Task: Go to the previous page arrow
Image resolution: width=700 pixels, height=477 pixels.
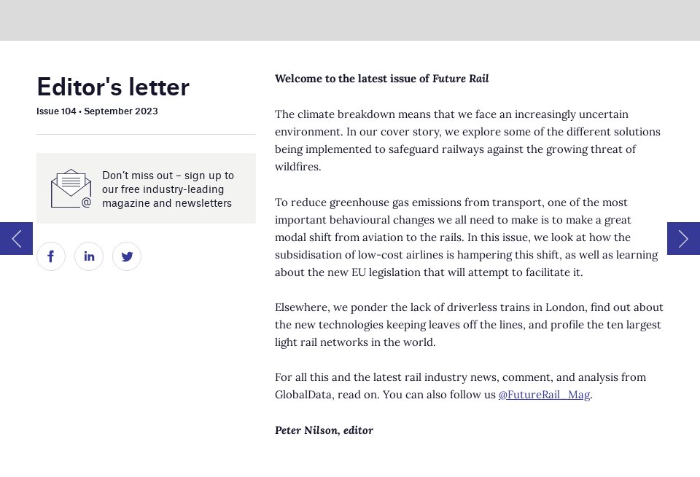Action: point(16,238)
